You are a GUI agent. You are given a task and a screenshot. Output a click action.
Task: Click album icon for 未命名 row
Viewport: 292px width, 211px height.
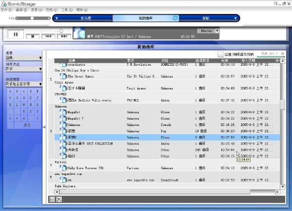[63, 150]
